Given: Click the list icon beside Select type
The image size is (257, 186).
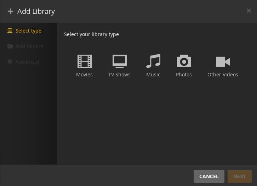Looking at the screenshot, I should 10,31.
